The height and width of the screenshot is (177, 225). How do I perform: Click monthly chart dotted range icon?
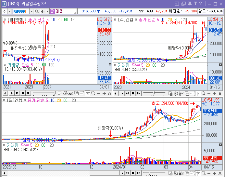(x=82, y=93)
